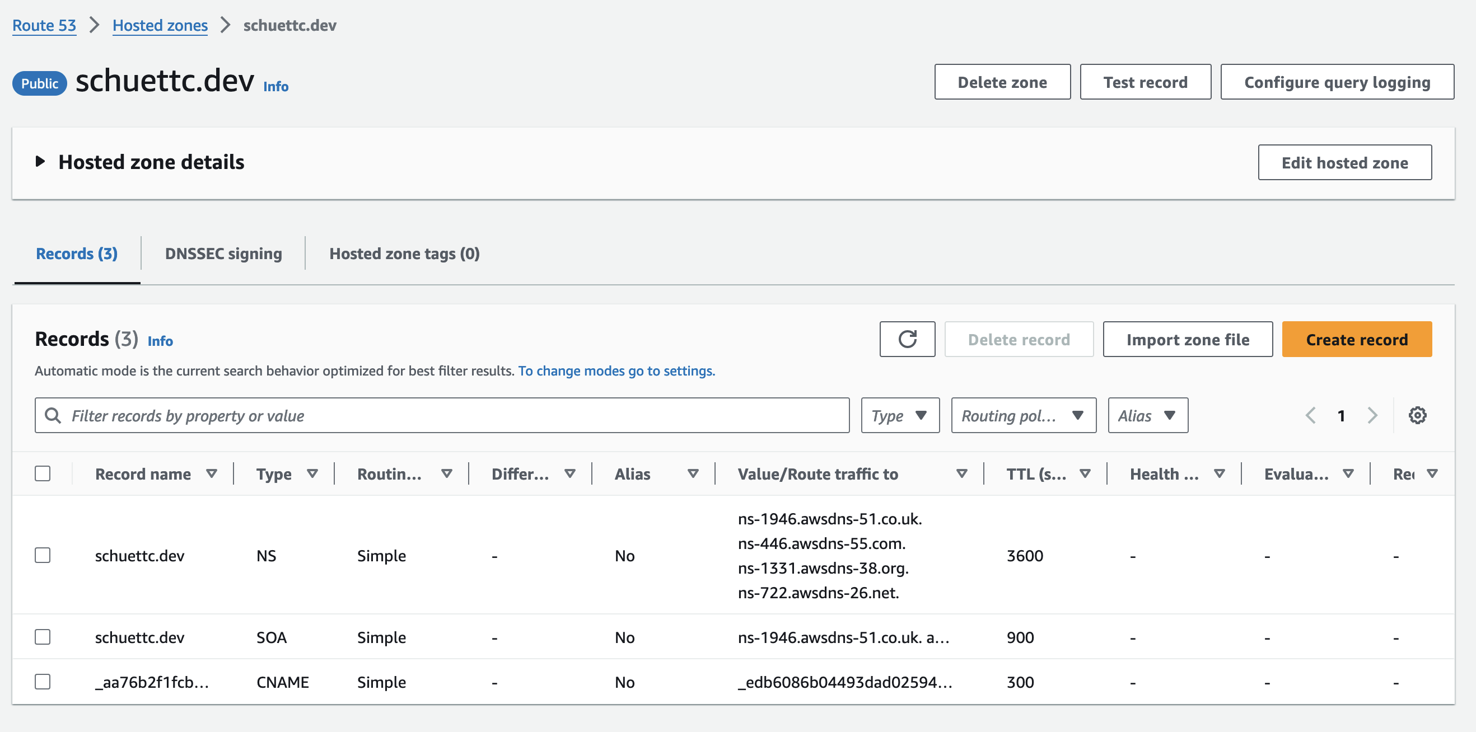This screenshot has height=732, width=1476.
Task: Open the Type filter dropdown
Action: point(900,415)
